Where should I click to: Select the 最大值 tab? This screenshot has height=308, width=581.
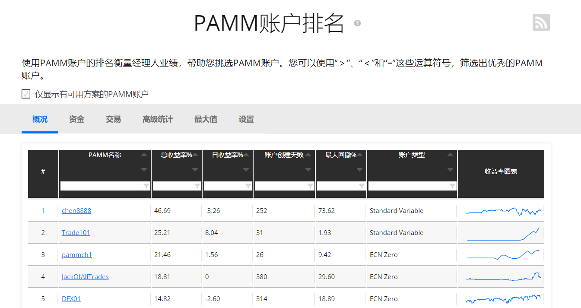(206, 119)
